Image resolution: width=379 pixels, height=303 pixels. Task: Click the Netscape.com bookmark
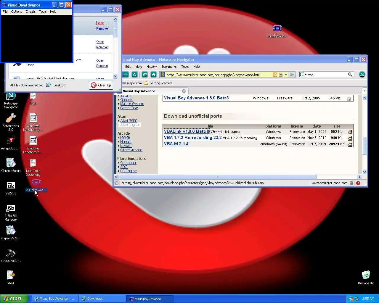[x=131, y=83]
